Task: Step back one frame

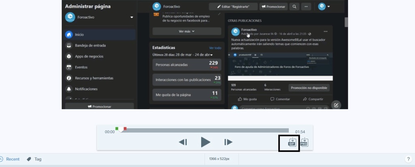Action: [183, 142]
